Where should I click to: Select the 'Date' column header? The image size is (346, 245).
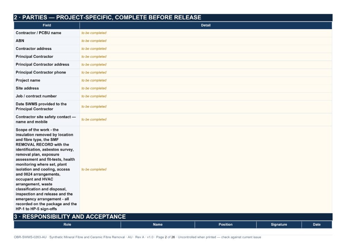[317, 225]
